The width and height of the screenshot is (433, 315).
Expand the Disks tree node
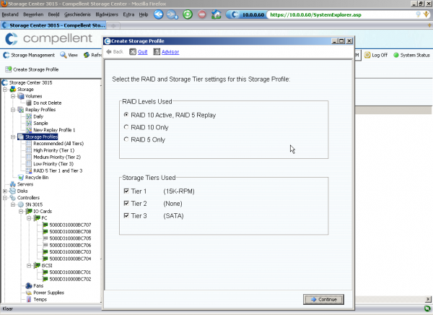[x=4, y=191]
